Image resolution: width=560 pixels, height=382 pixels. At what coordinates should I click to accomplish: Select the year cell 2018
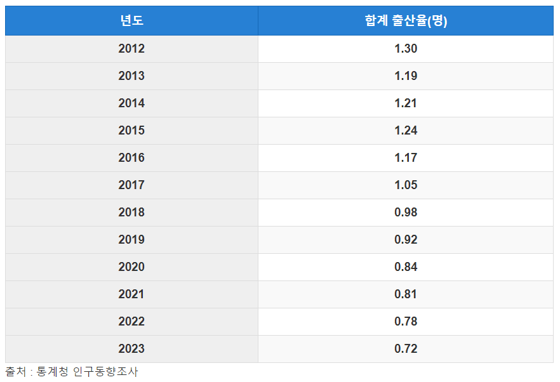pyautogui.click(x=131, y=213)
